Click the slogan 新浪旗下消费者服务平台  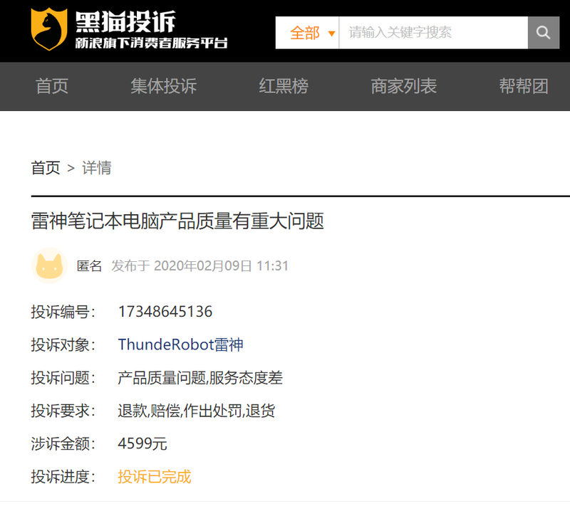152,43
